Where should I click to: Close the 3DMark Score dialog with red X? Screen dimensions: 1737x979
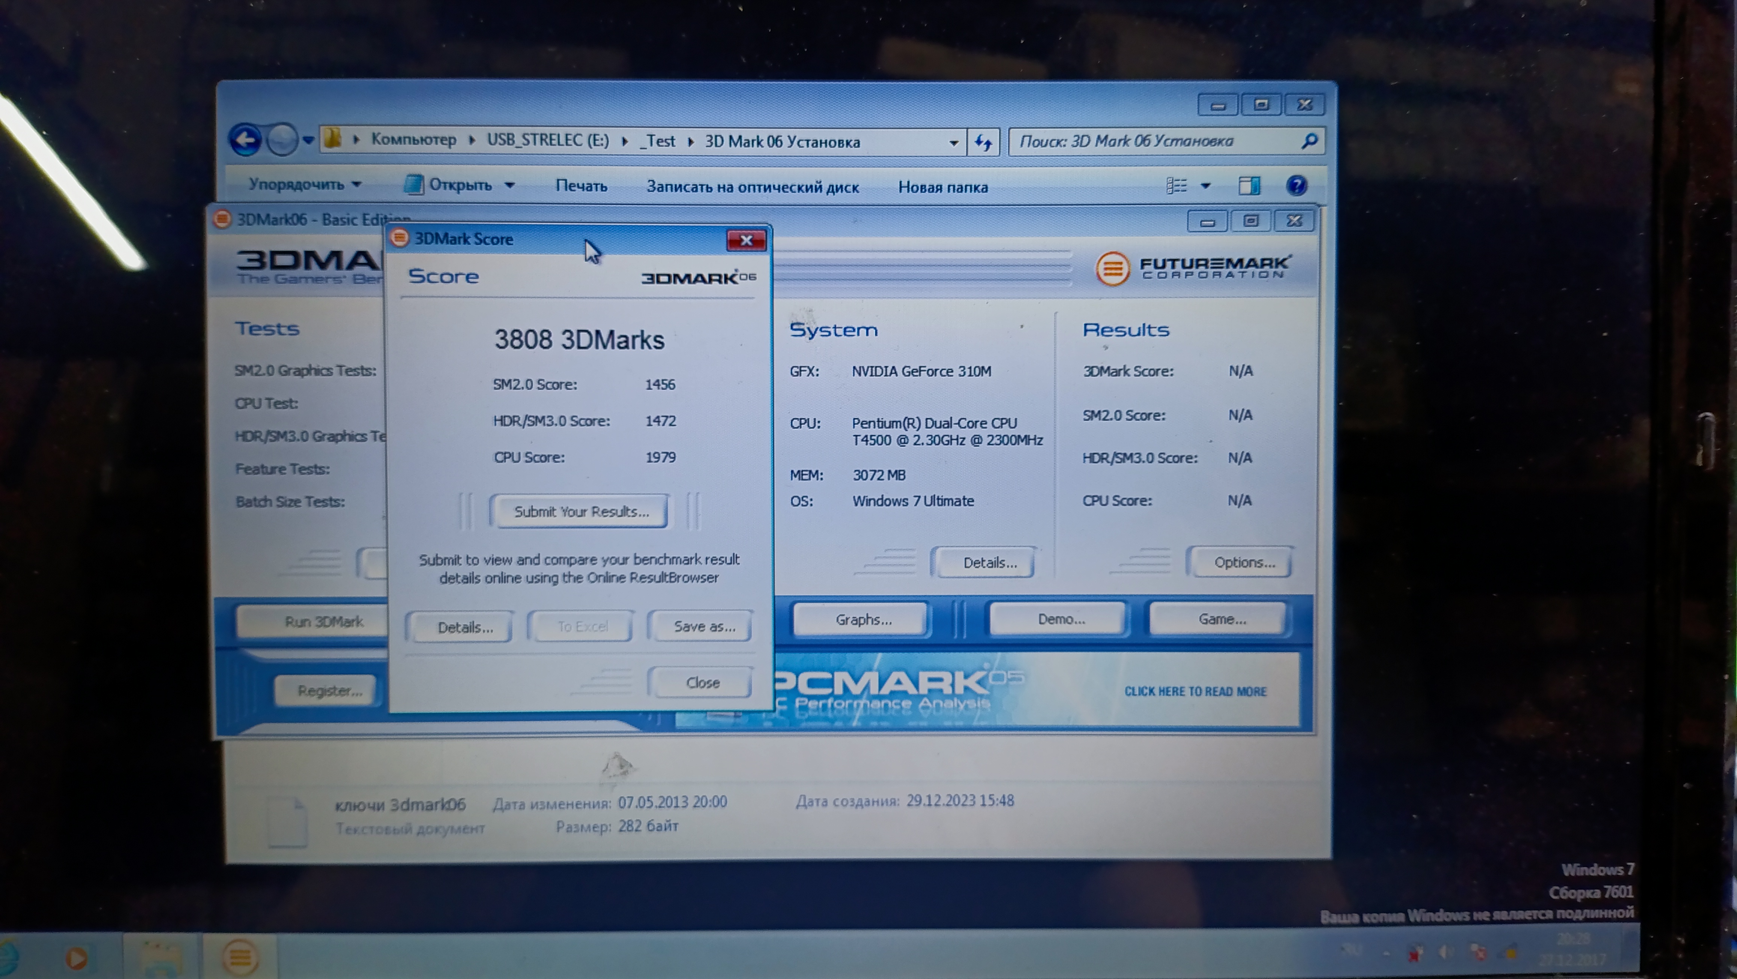(x=746, y=241)
